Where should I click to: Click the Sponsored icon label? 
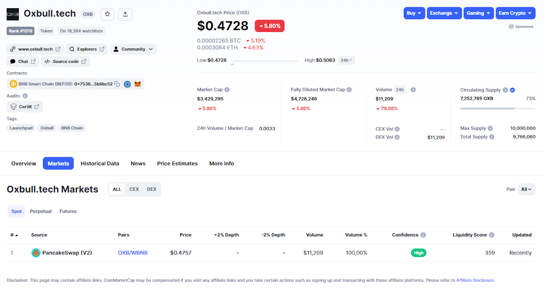[521, 26]
